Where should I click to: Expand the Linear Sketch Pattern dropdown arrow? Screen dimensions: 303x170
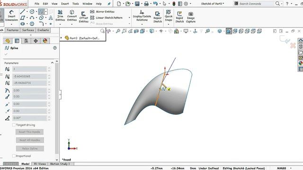click(129, 18)
